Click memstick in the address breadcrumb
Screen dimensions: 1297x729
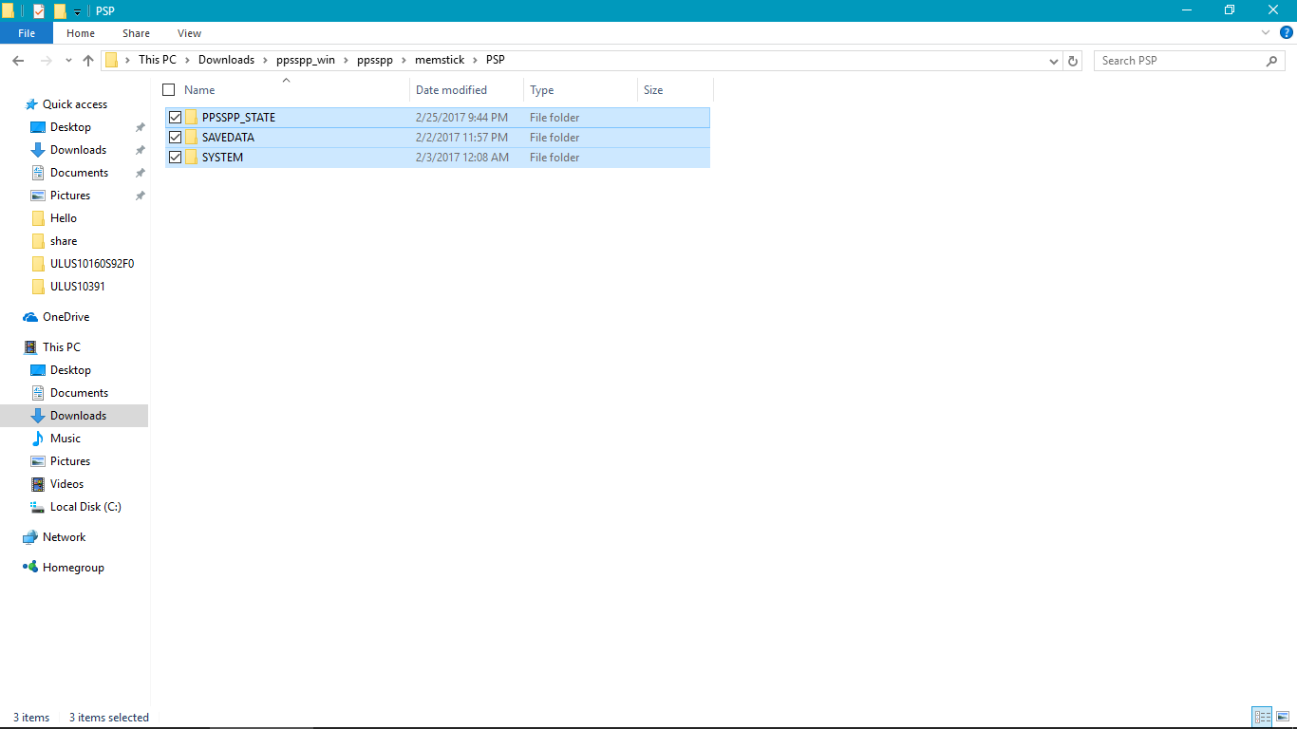pyautogui.click(x=440, y=60)
